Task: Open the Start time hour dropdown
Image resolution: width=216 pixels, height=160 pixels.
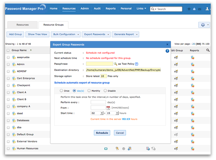Action: tap(97, 113)
